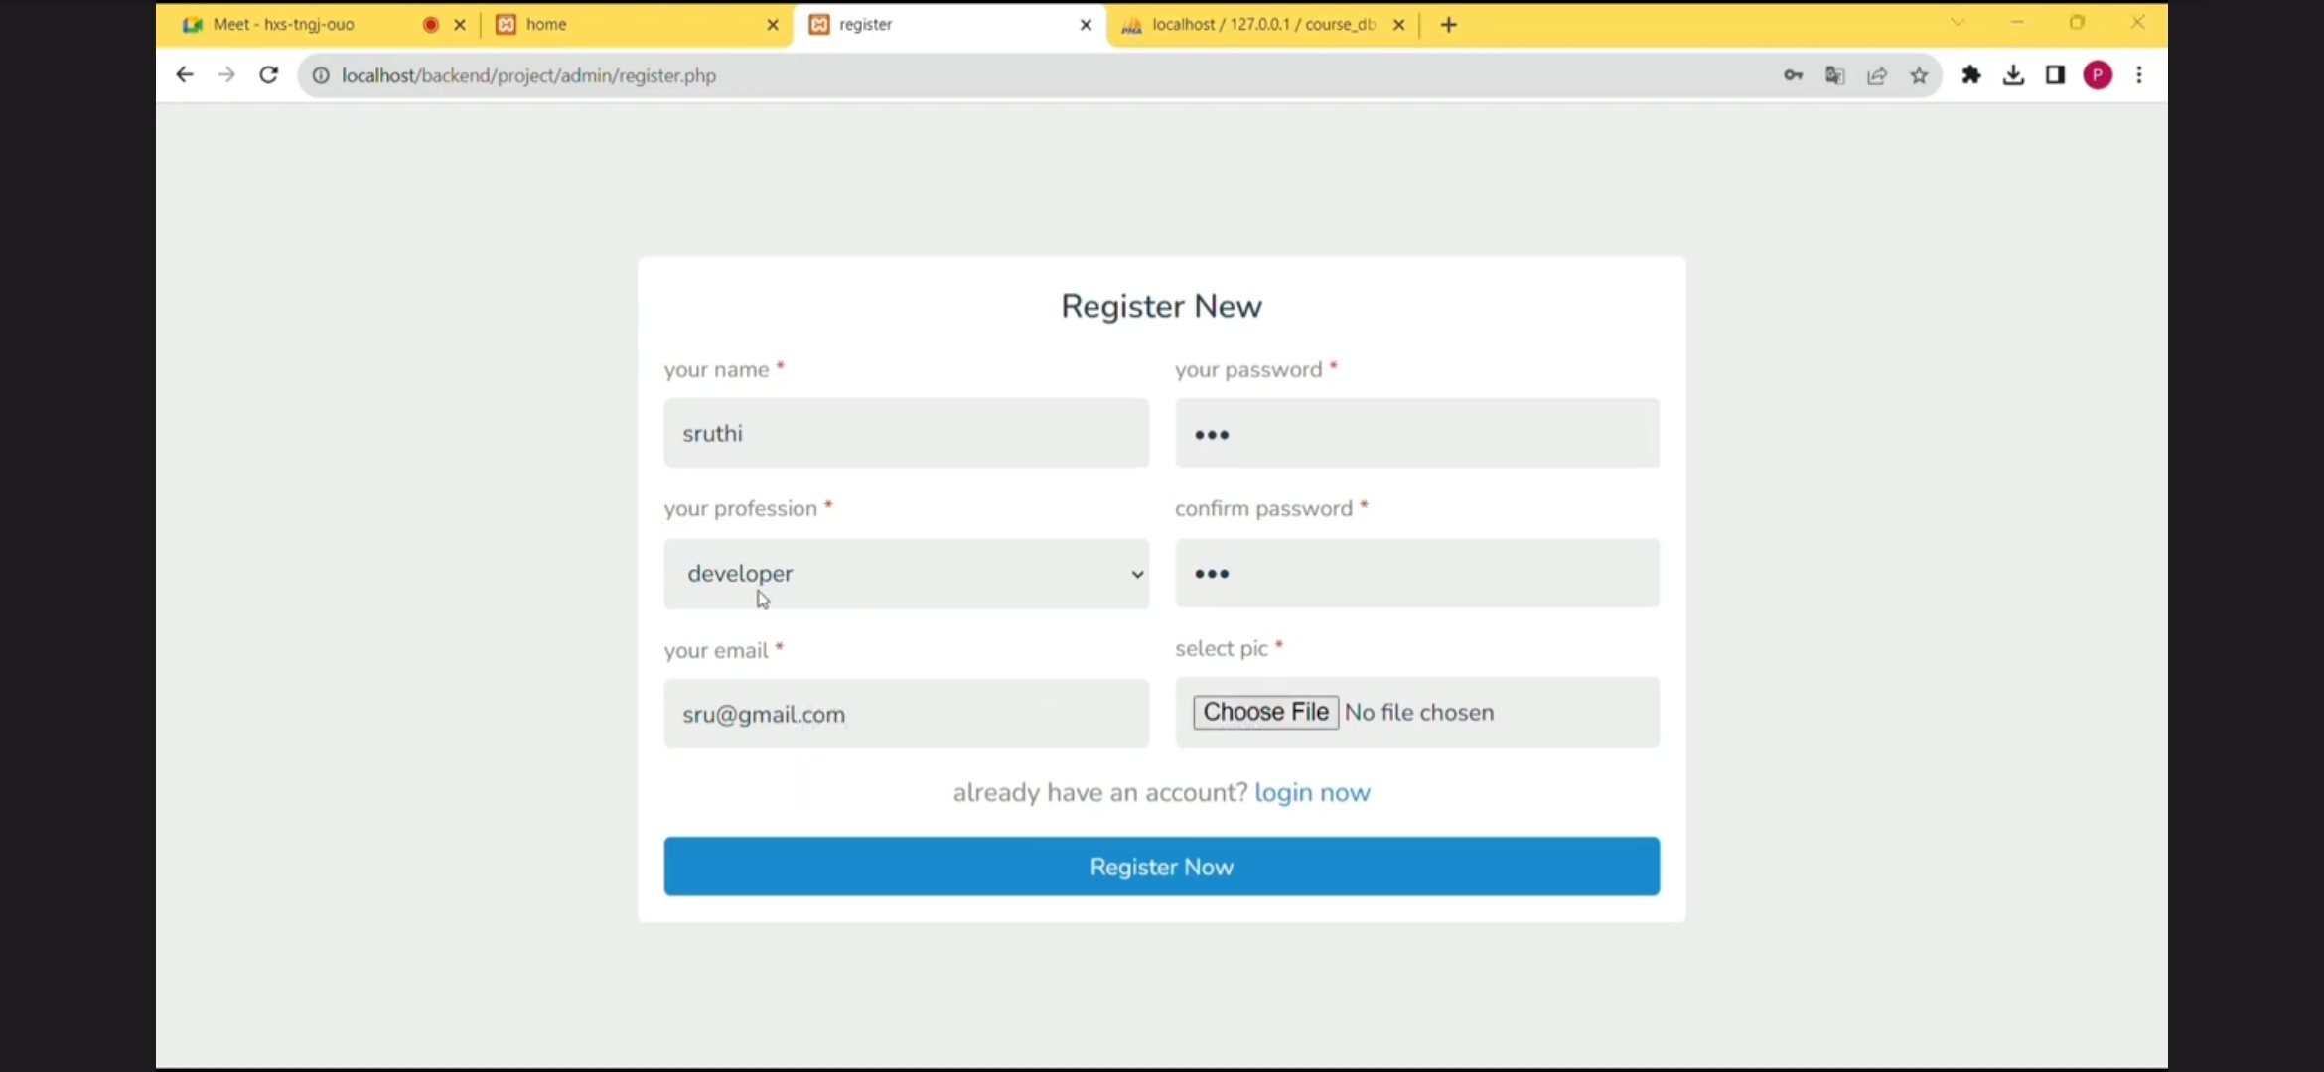This screenshot has width=2324, height=1072.
Task: Open the downloads icon
Action: [x=2013, y=75]
